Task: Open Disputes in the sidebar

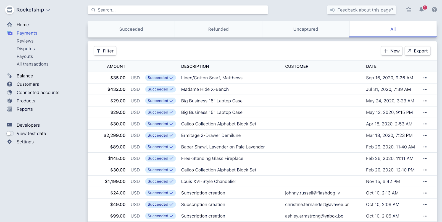Action: click(26, 49)
